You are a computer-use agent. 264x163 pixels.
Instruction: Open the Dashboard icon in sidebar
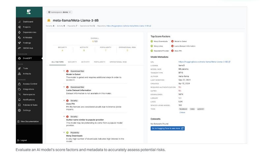tap(19, 22)
